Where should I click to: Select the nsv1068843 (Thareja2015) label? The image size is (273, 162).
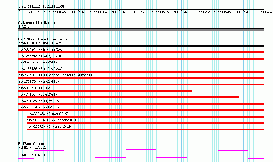coord(40,56)
